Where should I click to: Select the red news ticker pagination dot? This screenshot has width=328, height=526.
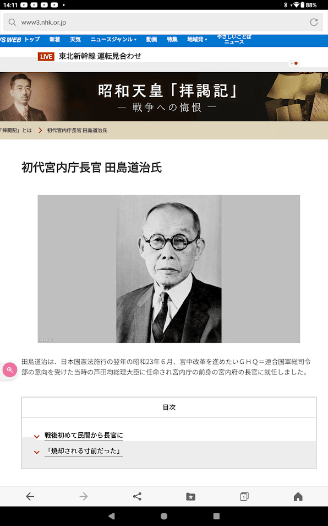pyautogui.click(x=296, y=63)
